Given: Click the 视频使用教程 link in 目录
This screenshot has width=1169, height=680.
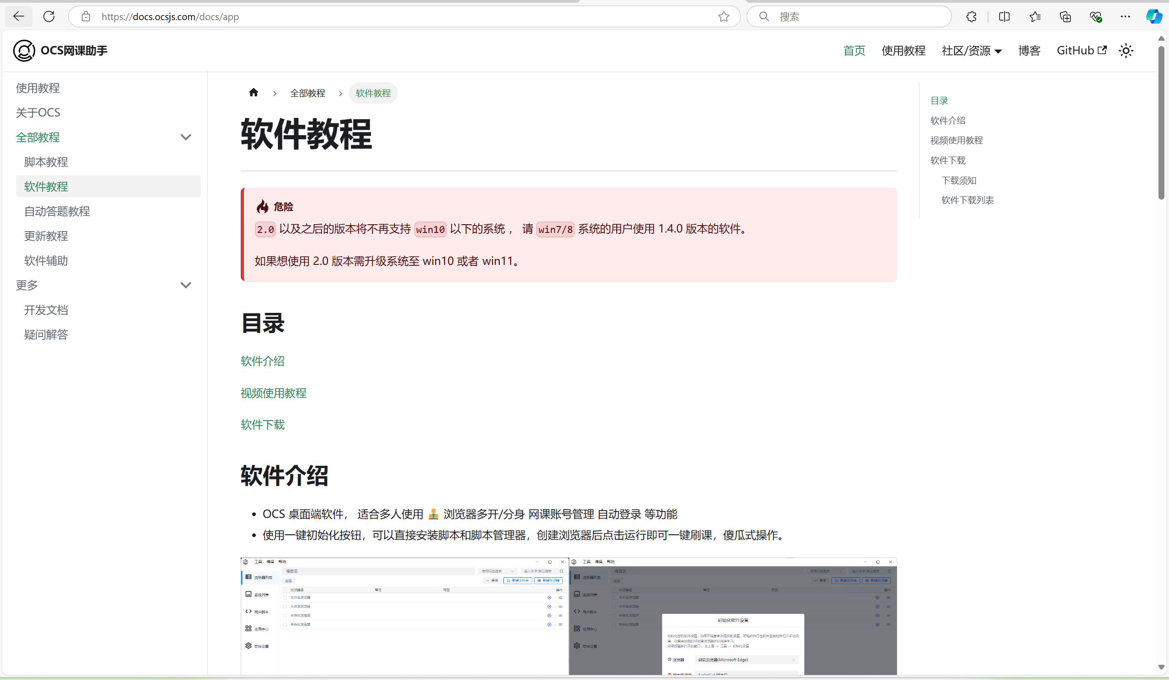Looking at the screenshot, I should 273,393.
